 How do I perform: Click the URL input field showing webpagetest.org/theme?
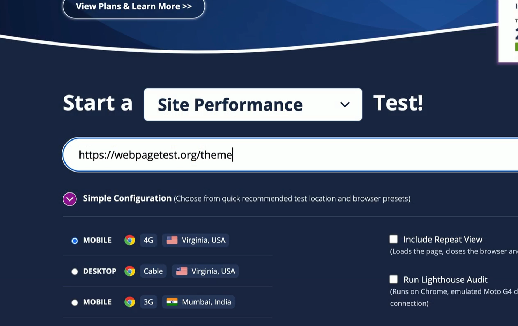[244, 155]
